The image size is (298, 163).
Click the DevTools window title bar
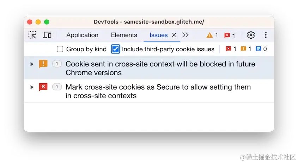pyautogui.click(x=149, y=22)
